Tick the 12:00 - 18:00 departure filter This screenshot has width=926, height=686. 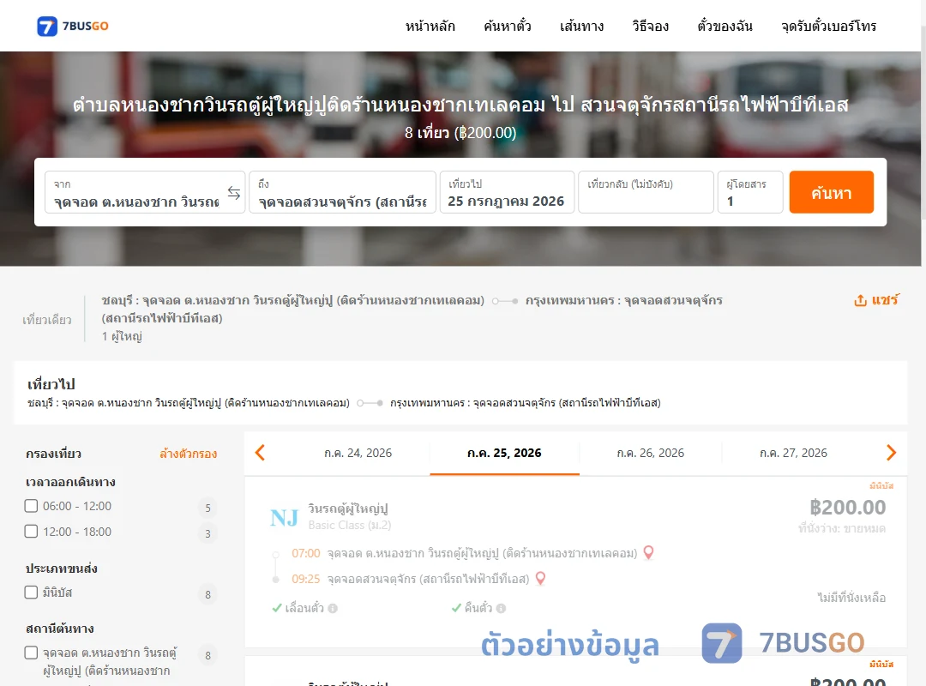[32, 531]
